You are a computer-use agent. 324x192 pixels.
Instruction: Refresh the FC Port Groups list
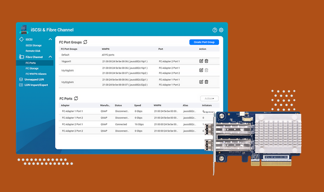[x=85, y=42]
